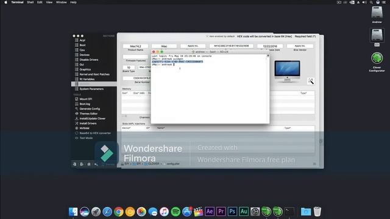
Task: Click the Terminal window scrollbar
Action: [268, 88]
